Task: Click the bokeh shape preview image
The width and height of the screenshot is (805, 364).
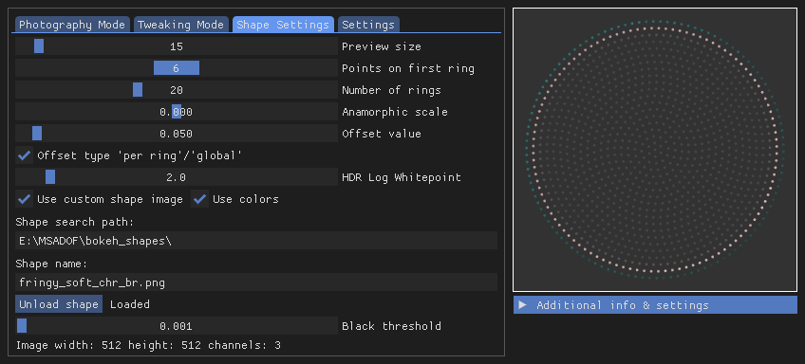Action: point(655,150)
